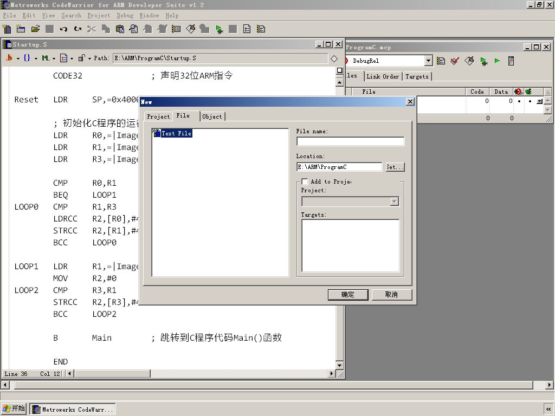Open the File menu
Image resolution: width=555 pixels, height=416 pixels.
point(10,16)
